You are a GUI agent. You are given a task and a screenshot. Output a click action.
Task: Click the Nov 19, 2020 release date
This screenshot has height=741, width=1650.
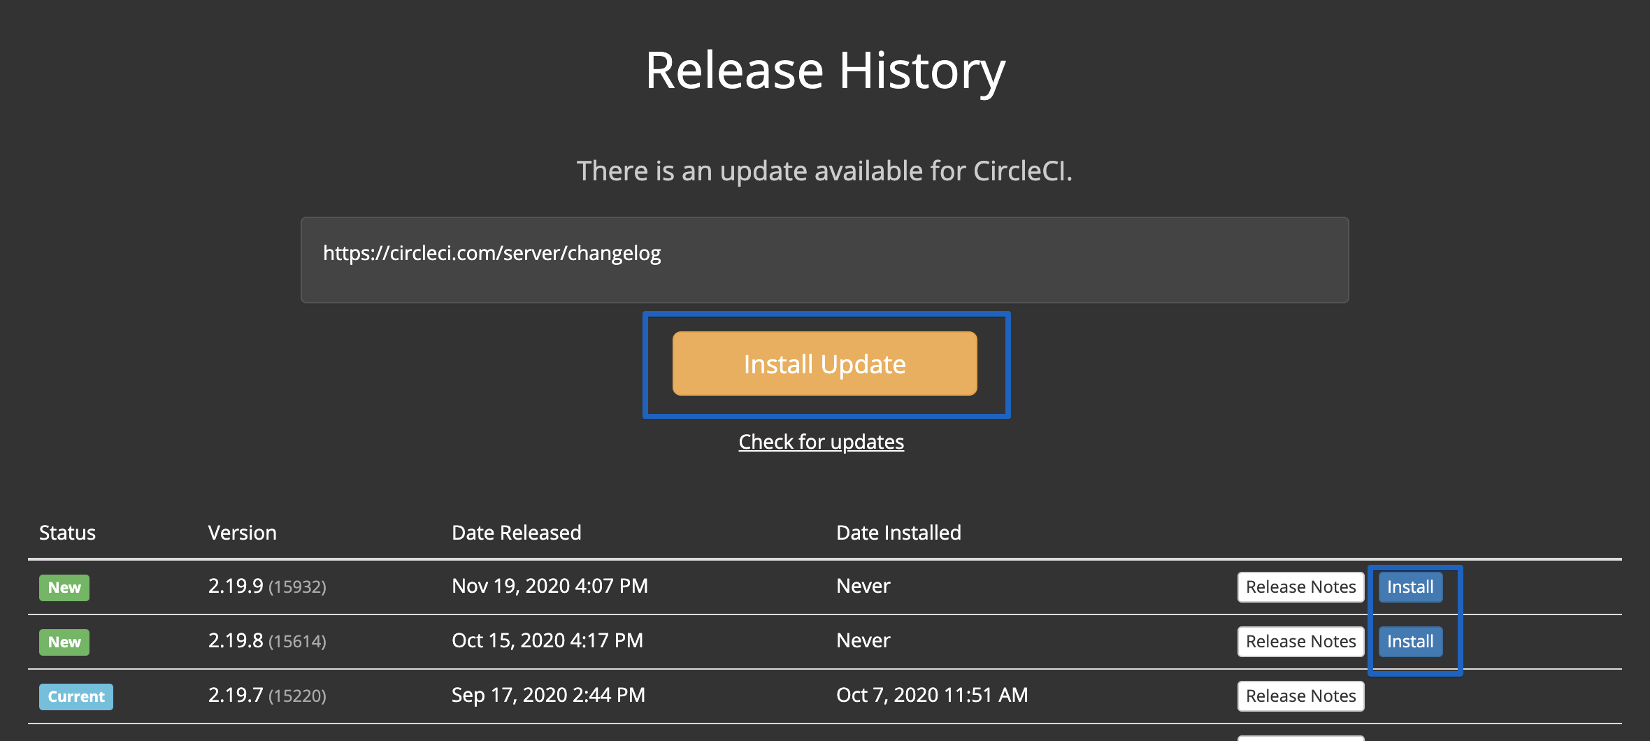point(550,586)
